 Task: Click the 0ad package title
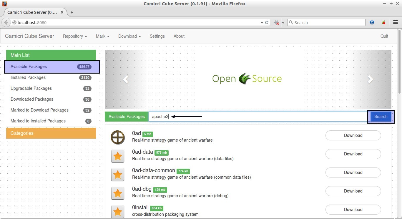coord(137,133)
